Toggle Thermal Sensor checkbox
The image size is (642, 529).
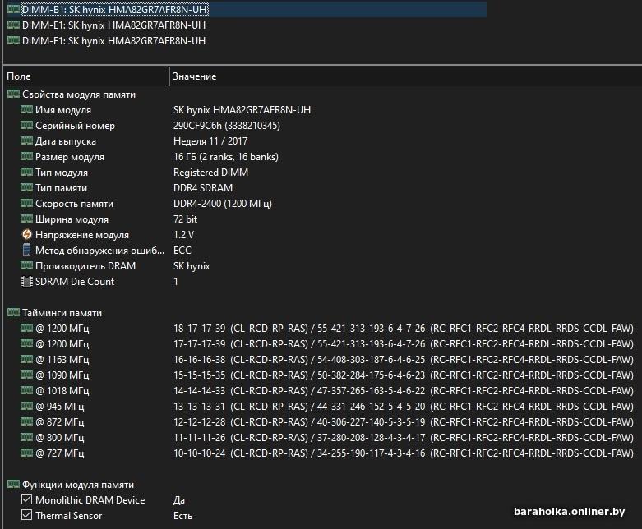click(26, 515)
